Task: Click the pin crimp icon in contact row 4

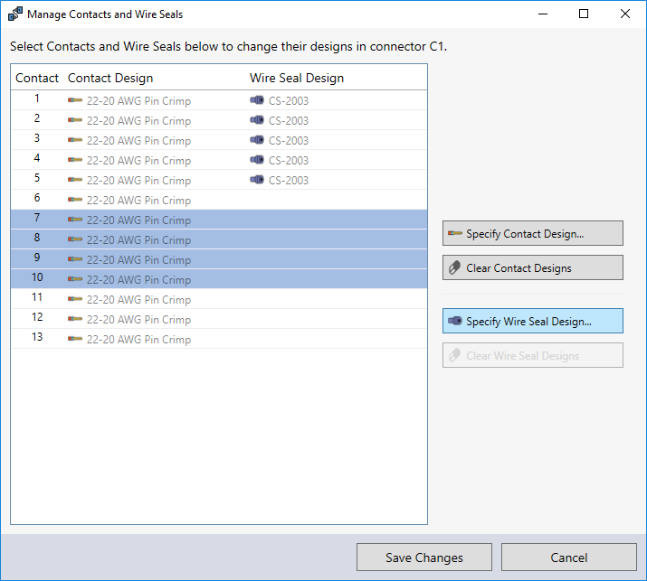Action: pos(75,159)
